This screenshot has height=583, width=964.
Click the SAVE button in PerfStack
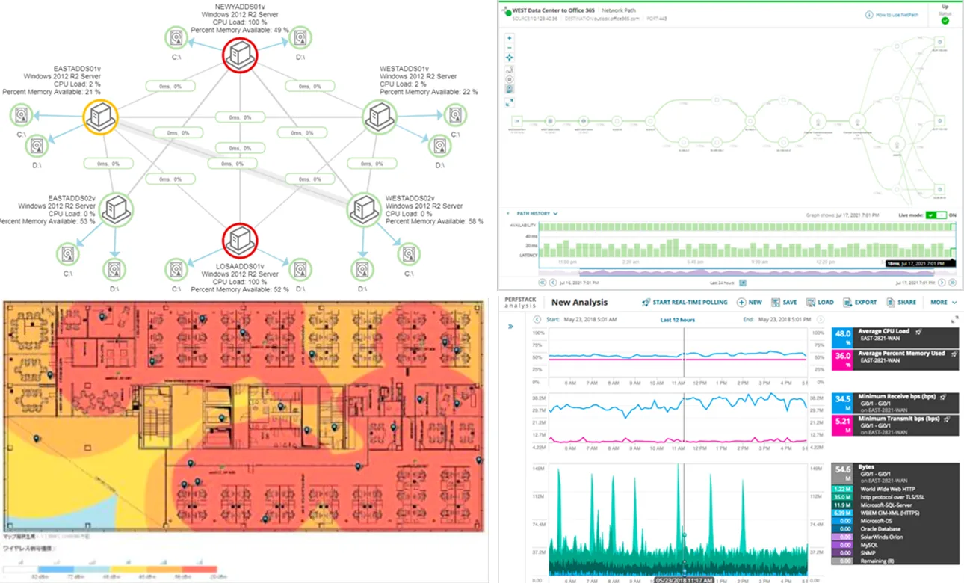click(x=784, y=303)
